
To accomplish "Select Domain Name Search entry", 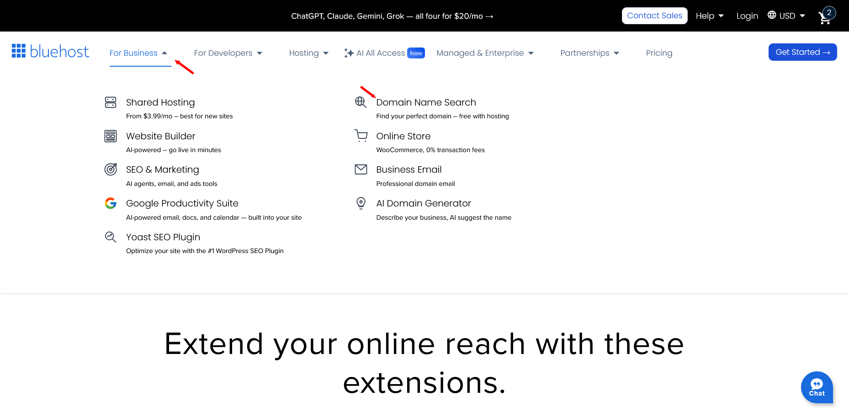I will (426, 102).
